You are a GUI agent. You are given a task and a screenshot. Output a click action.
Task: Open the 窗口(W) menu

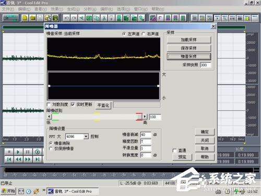(141, 9)
